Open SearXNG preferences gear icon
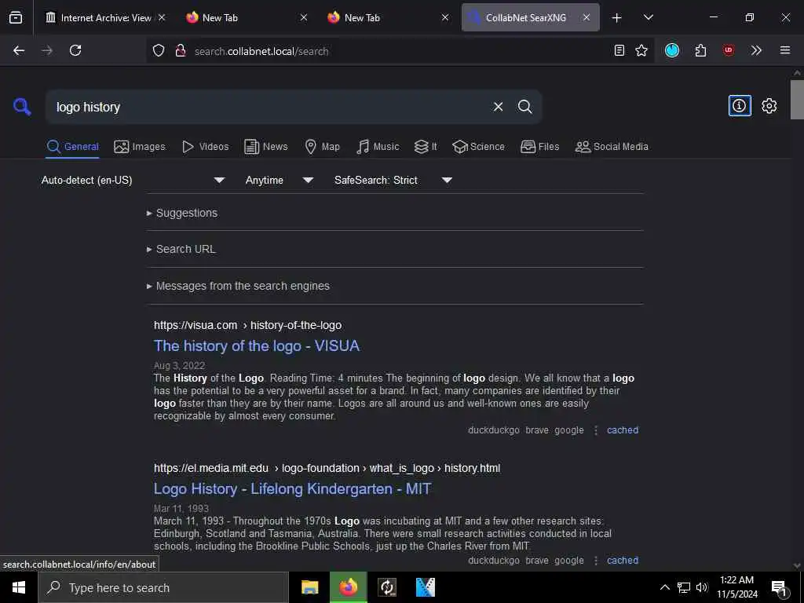Screen dimensions: 804x603 pos(769,106)
